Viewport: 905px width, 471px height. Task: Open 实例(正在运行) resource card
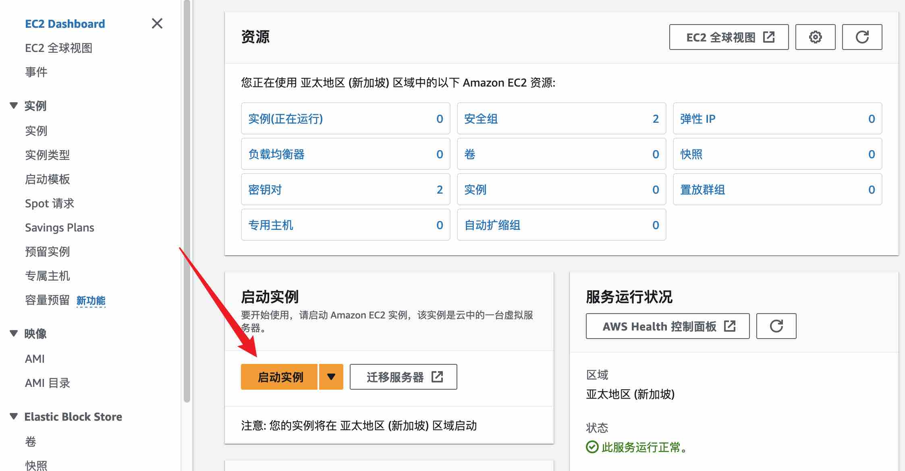(346, 118)
